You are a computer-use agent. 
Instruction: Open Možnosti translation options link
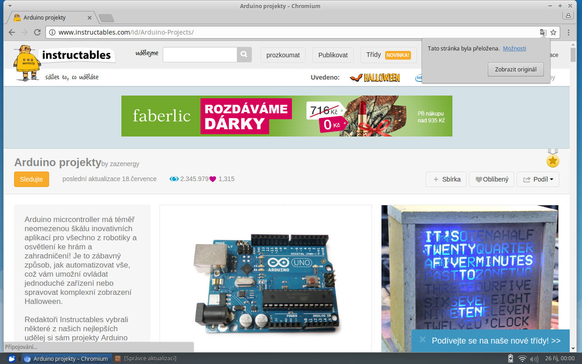tap(514, 48)
